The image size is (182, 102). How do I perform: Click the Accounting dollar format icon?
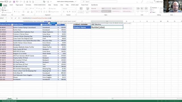click(x=64, y=12)
